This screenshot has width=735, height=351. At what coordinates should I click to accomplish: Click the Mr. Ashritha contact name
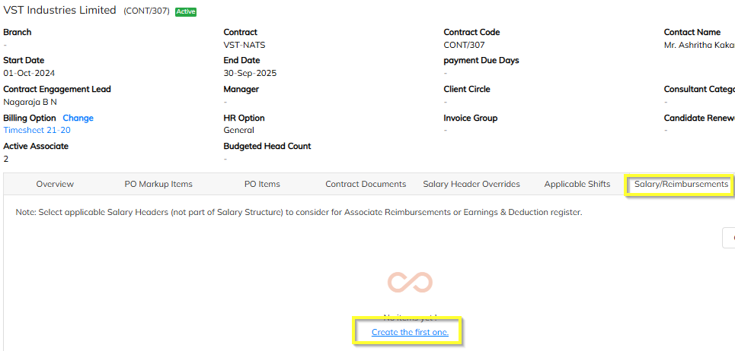698,45
